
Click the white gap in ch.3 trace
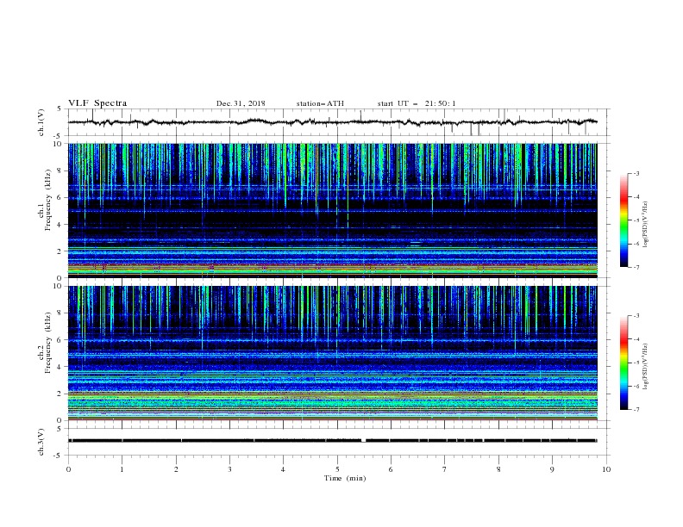[x=364, y=441]
